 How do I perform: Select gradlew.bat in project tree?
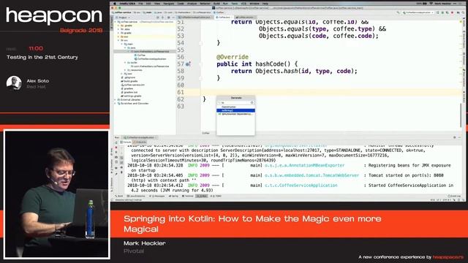[x=129, y=93]
